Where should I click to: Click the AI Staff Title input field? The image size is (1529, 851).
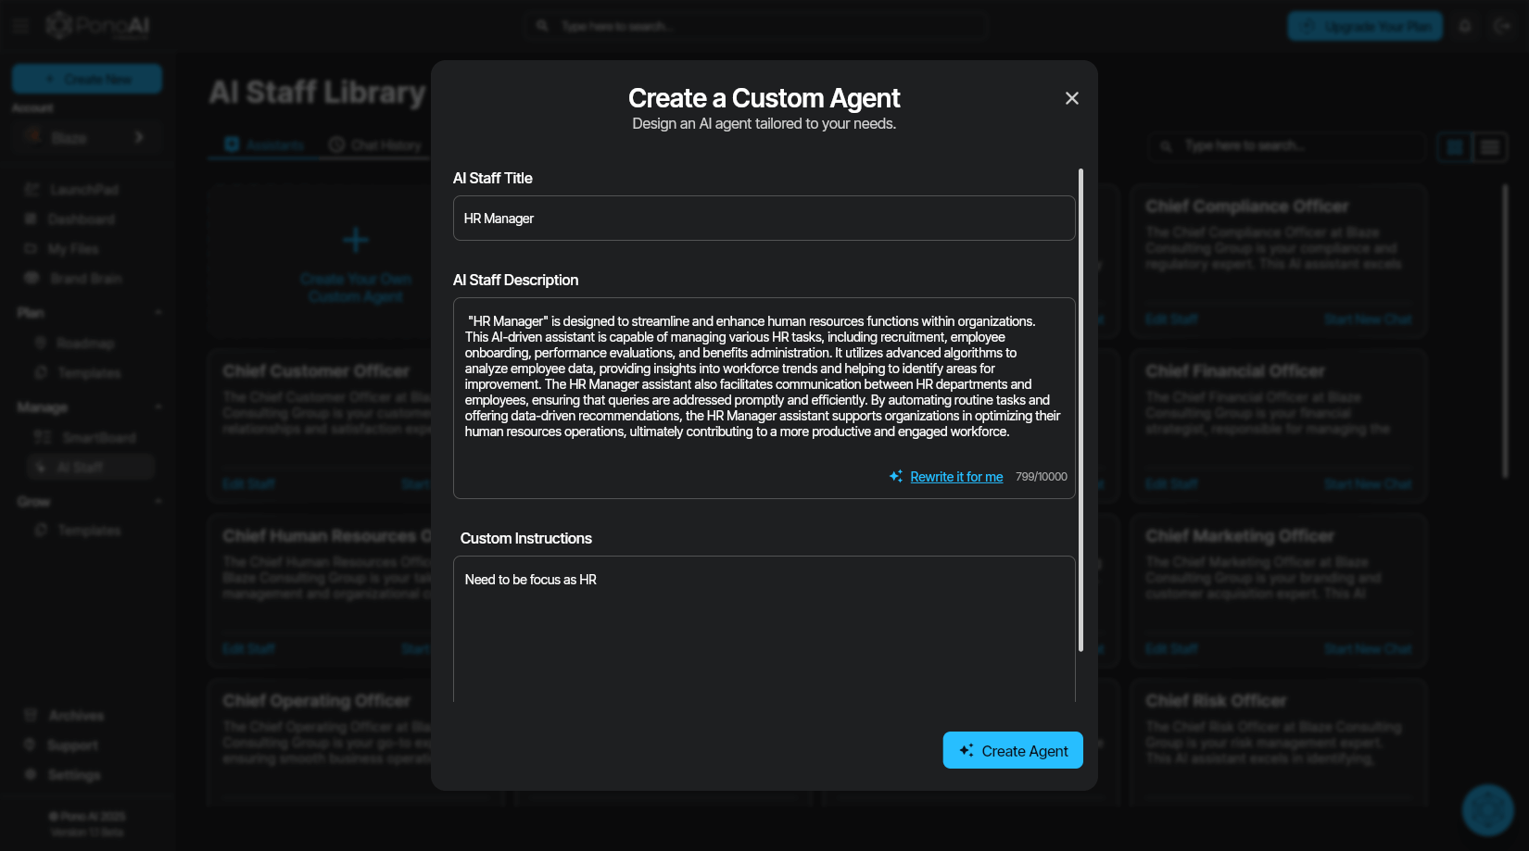point(764,219)
